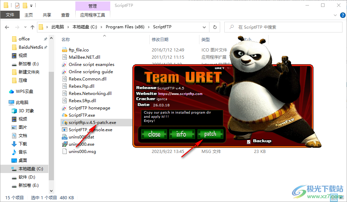Viewport: 347px width, 202px height.
Task: Open 文档 documents folder in sidebar
Action: pos(19,136)
